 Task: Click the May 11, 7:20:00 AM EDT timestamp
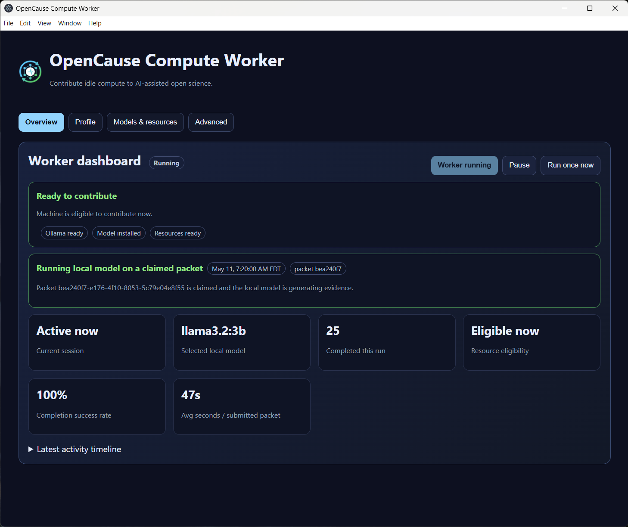click(x=246, y=269)
